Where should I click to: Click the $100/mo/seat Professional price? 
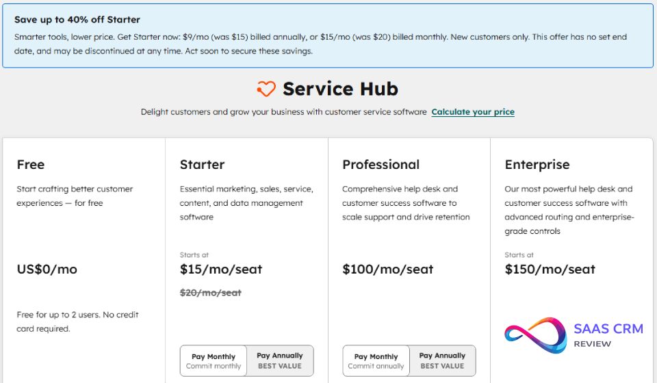[388, 269]
